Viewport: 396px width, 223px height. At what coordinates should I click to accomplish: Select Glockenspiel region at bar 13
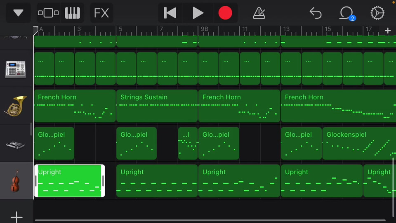point(301,143)
